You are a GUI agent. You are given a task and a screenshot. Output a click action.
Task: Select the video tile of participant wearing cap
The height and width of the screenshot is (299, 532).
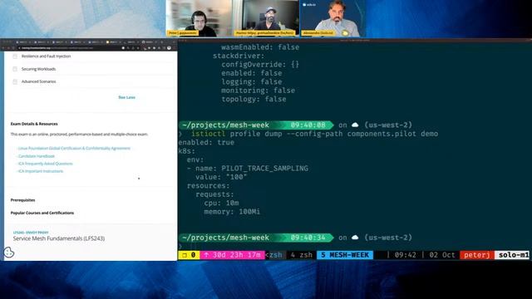pos(266,18)
